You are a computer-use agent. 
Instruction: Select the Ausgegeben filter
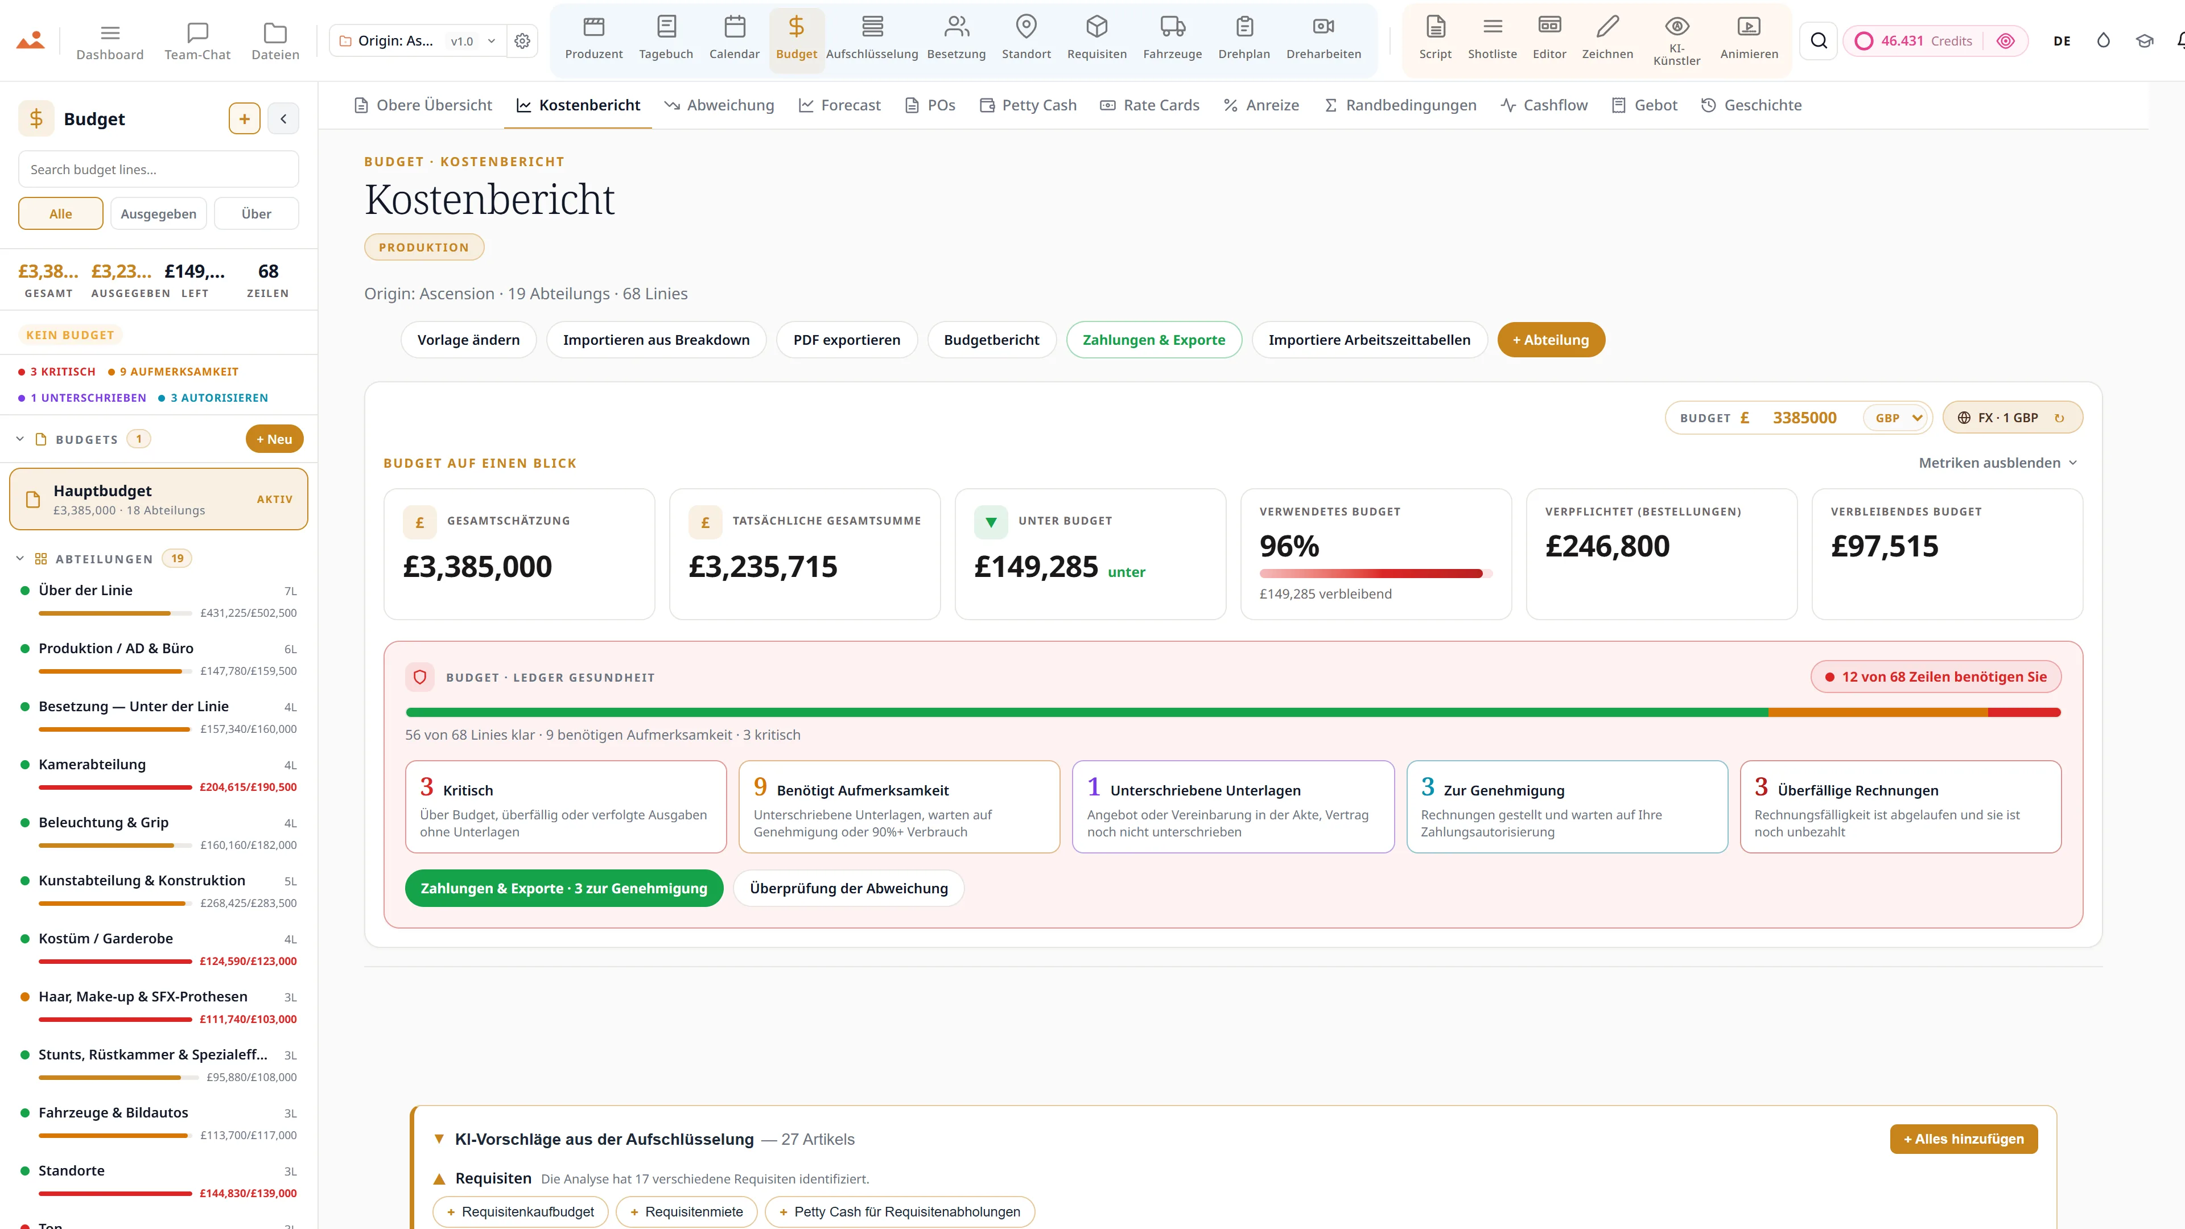click(158, 214)
